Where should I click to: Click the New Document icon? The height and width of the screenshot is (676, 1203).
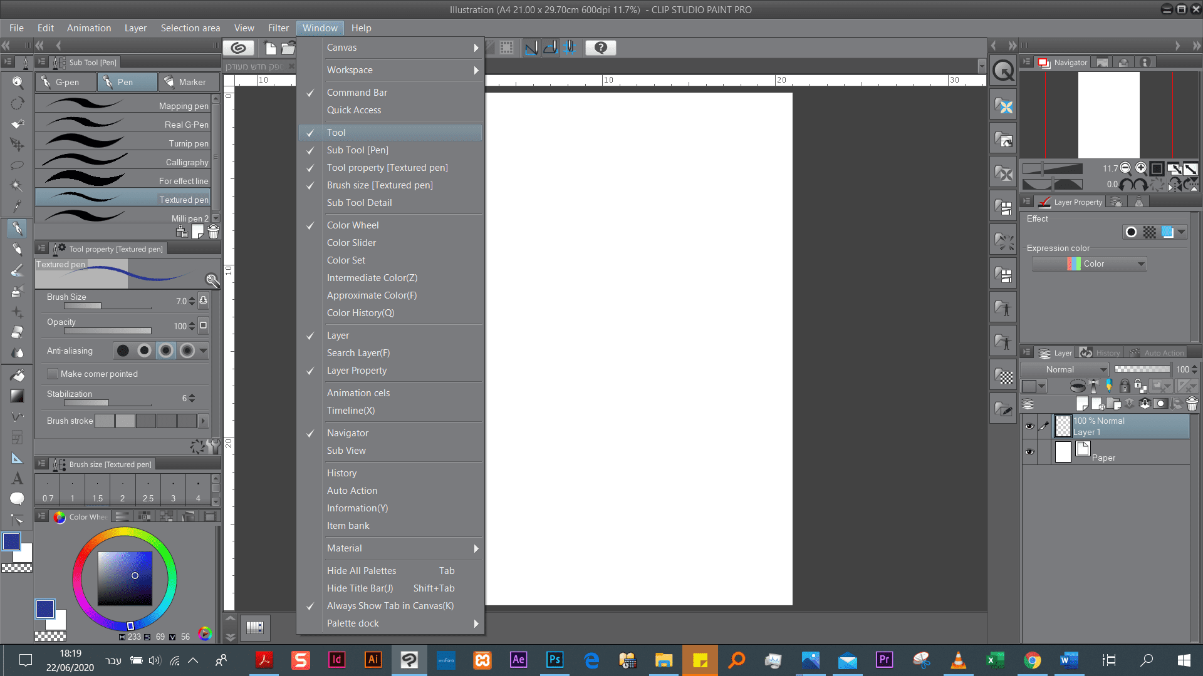coord(270,48)
